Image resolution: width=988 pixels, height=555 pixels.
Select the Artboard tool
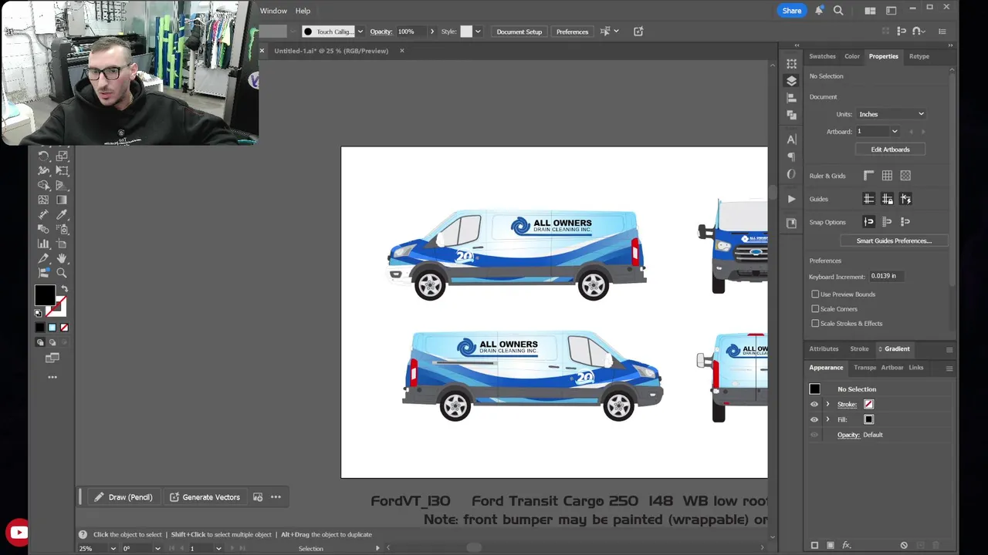(62, 244)
